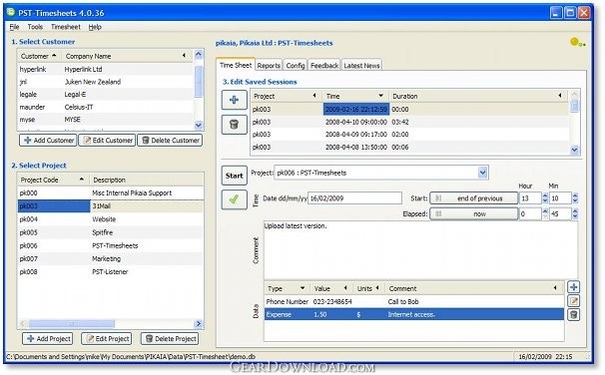This screenshot has height=375, width=605.
Task: Click the project list scroll right arrow
Action: tap(199, 324)
